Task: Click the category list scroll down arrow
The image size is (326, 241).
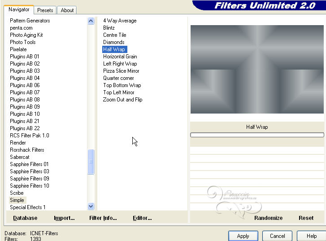Action: 91,206
